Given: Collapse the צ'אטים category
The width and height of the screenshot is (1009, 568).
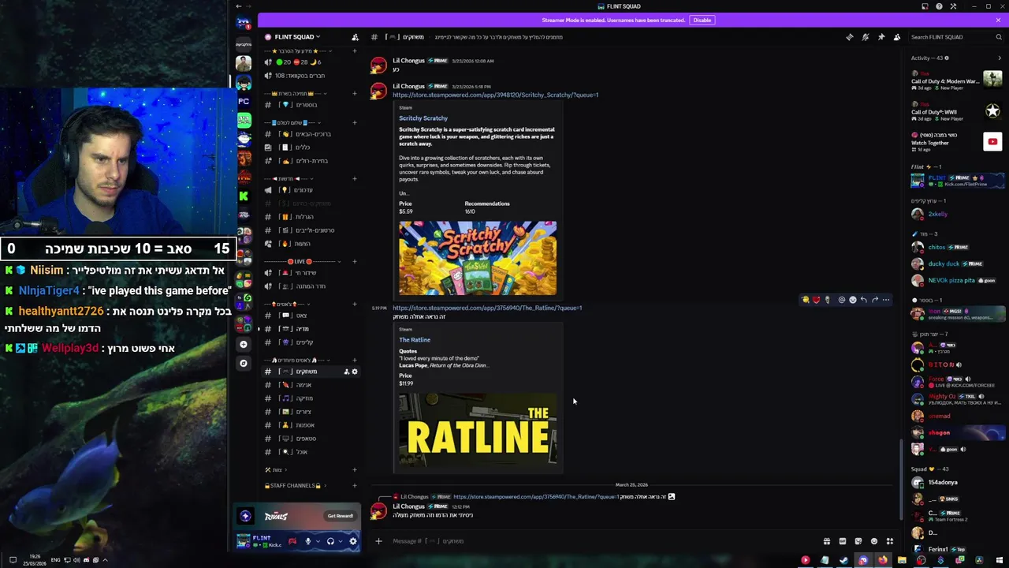Looking at the screenshot, I should click(x=288, y=304).
